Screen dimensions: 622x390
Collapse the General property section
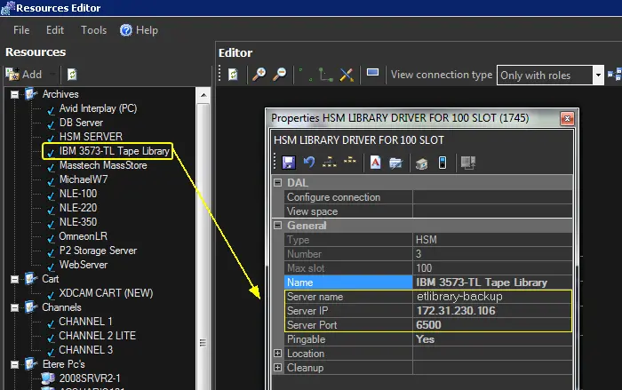[277, 226]
